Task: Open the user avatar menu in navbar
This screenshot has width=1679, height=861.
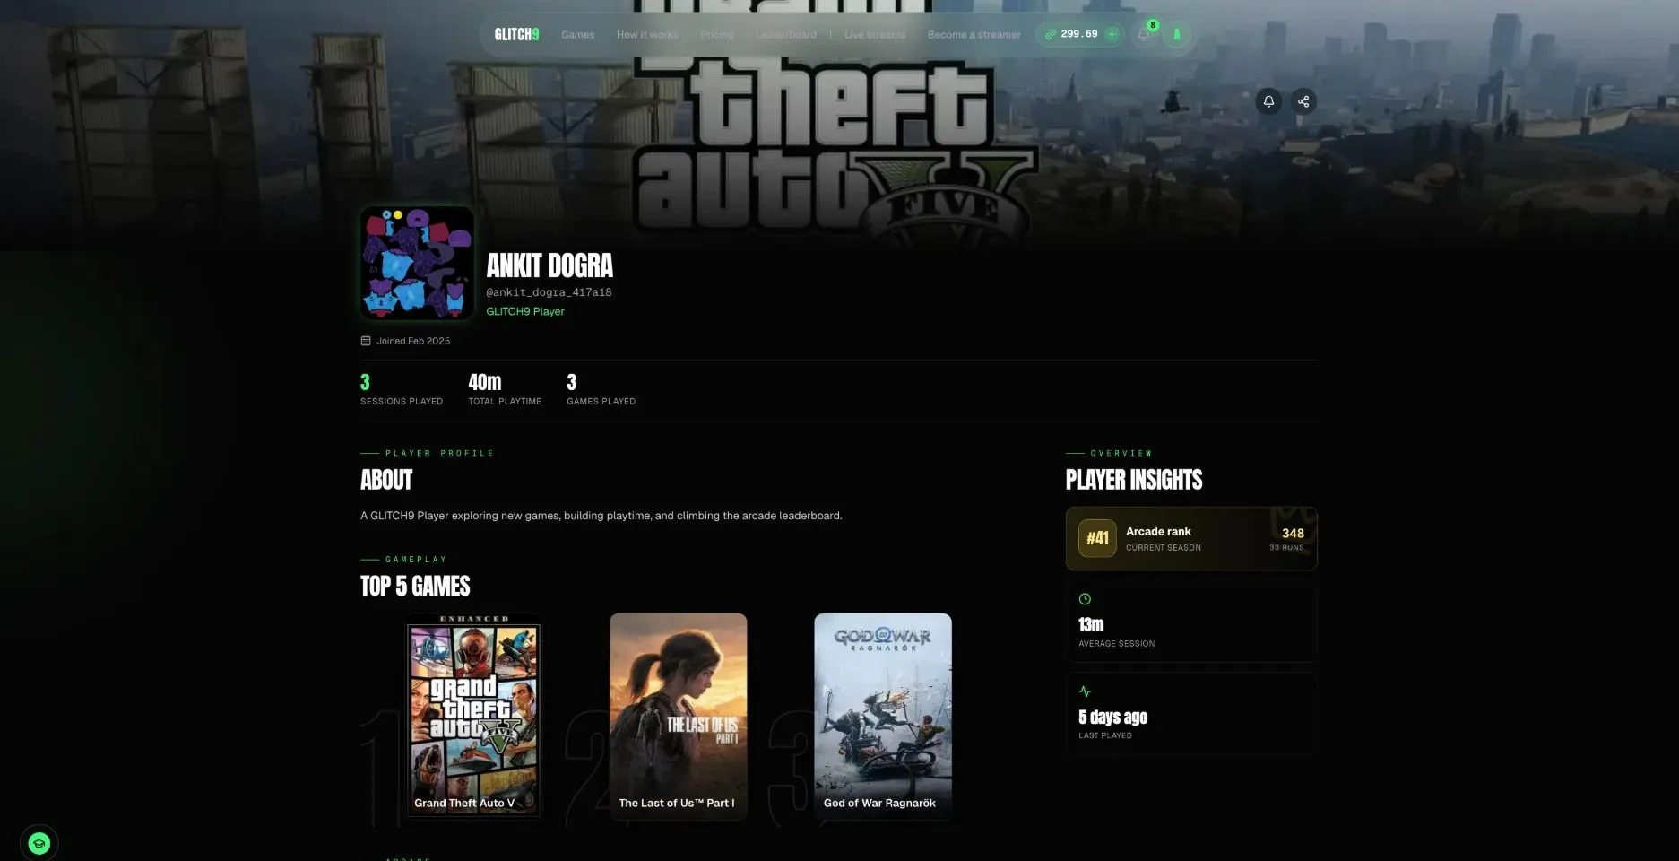Action: tap(1177, 34)
